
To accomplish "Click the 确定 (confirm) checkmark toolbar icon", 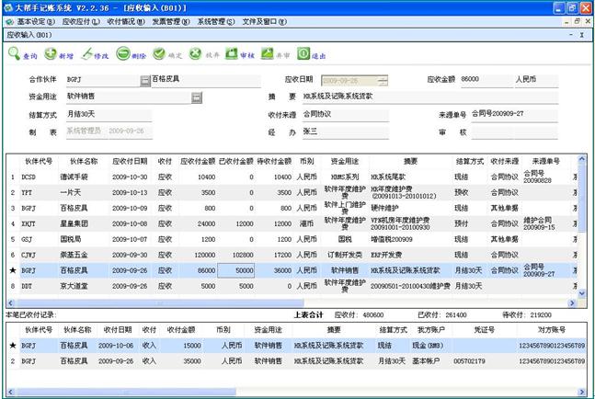I will coord(158,54).
